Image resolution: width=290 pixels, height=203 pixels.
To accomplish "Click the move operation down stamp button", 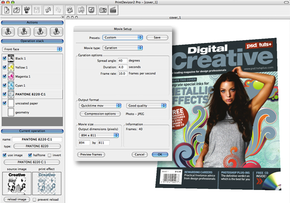I will (57, 31).
